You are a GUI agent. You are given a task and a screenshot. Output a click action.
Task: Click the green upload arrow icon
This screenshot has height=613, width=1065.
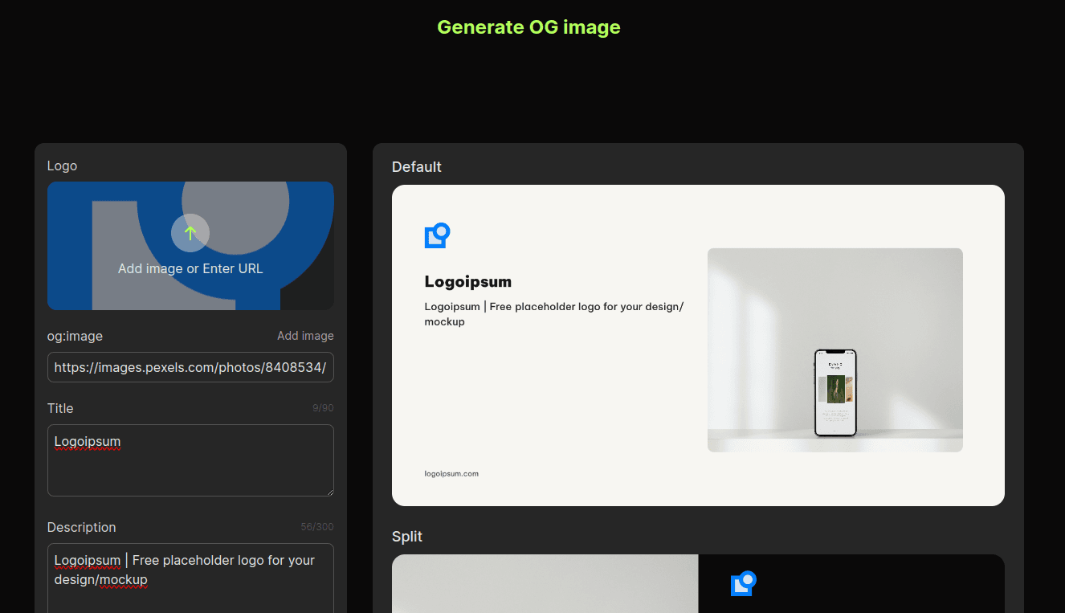[x=190, y=233]
